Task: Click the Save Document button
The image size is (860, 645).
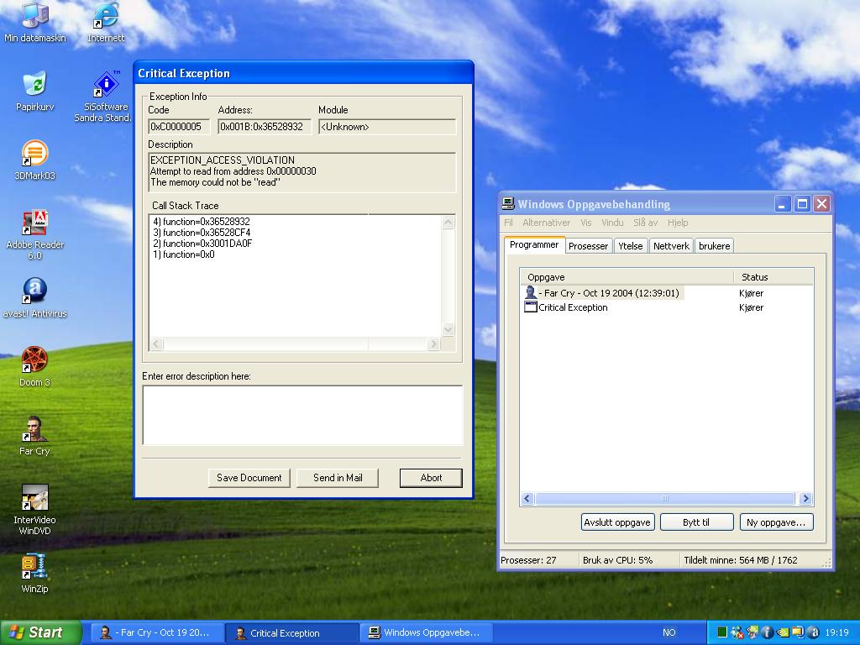Action: 249,478
